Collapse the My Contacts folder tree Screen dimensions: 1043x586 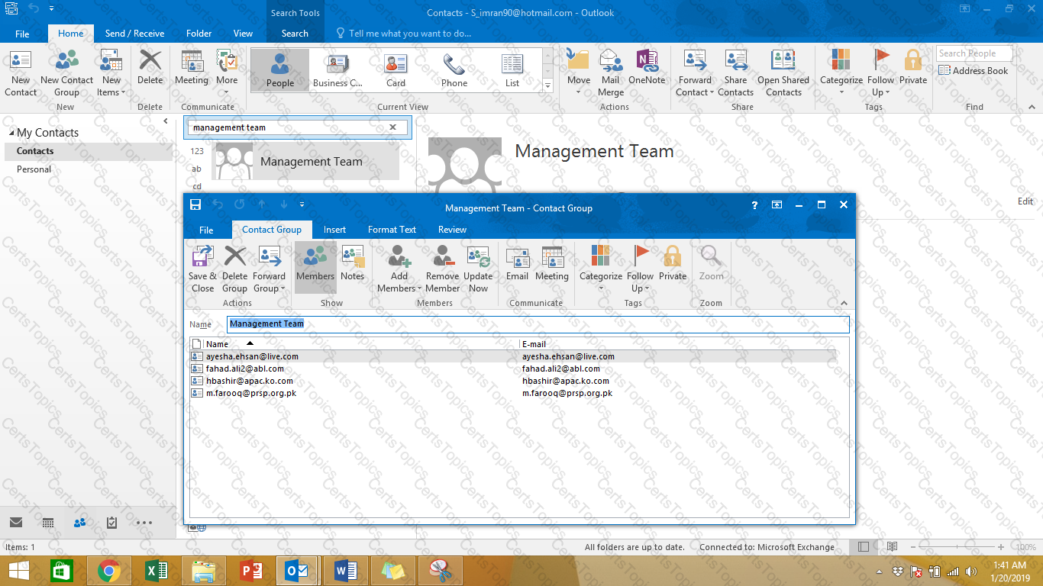pyautogui.click(x=11, y=133)
